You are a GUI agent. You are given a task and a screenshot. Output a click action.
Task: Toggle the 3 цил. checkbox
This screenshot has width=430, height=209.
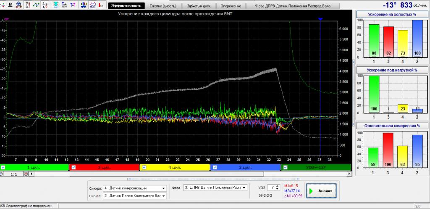pos(73,167)
